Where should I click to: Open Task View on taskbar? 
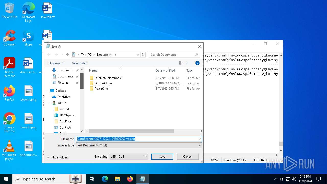[92, 179]
